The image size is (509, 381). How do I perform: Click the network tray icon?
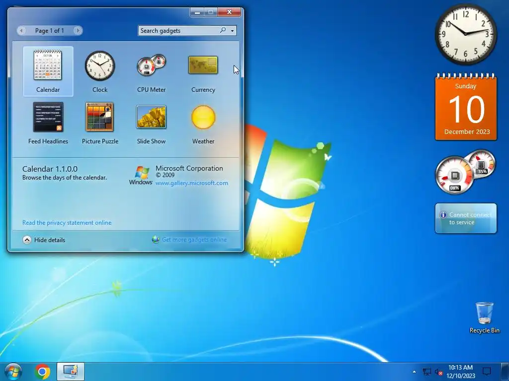pos(426,372)
